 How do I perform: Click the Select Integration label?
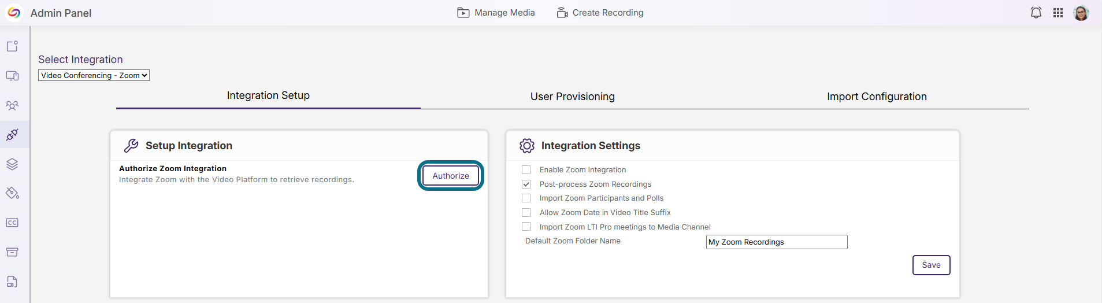point(80,60)
